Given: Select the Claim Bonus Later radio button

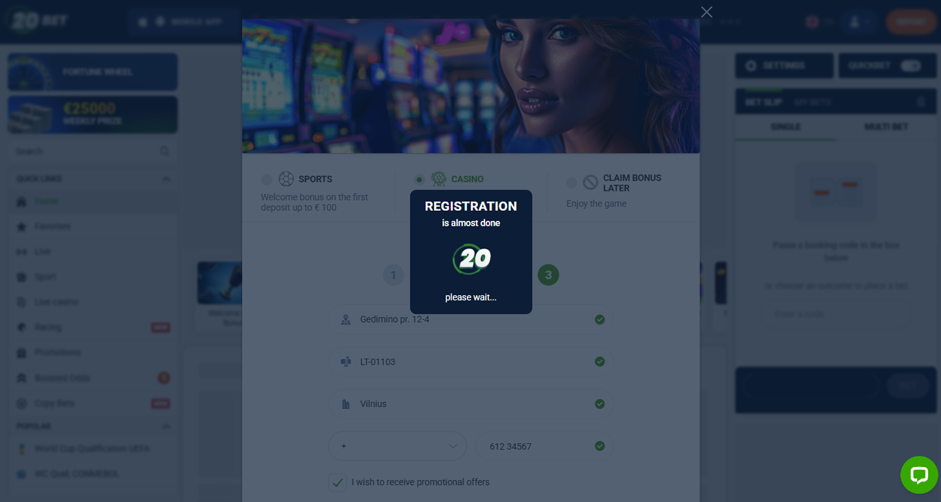Looking at the screenshot, I should [571, 183].
